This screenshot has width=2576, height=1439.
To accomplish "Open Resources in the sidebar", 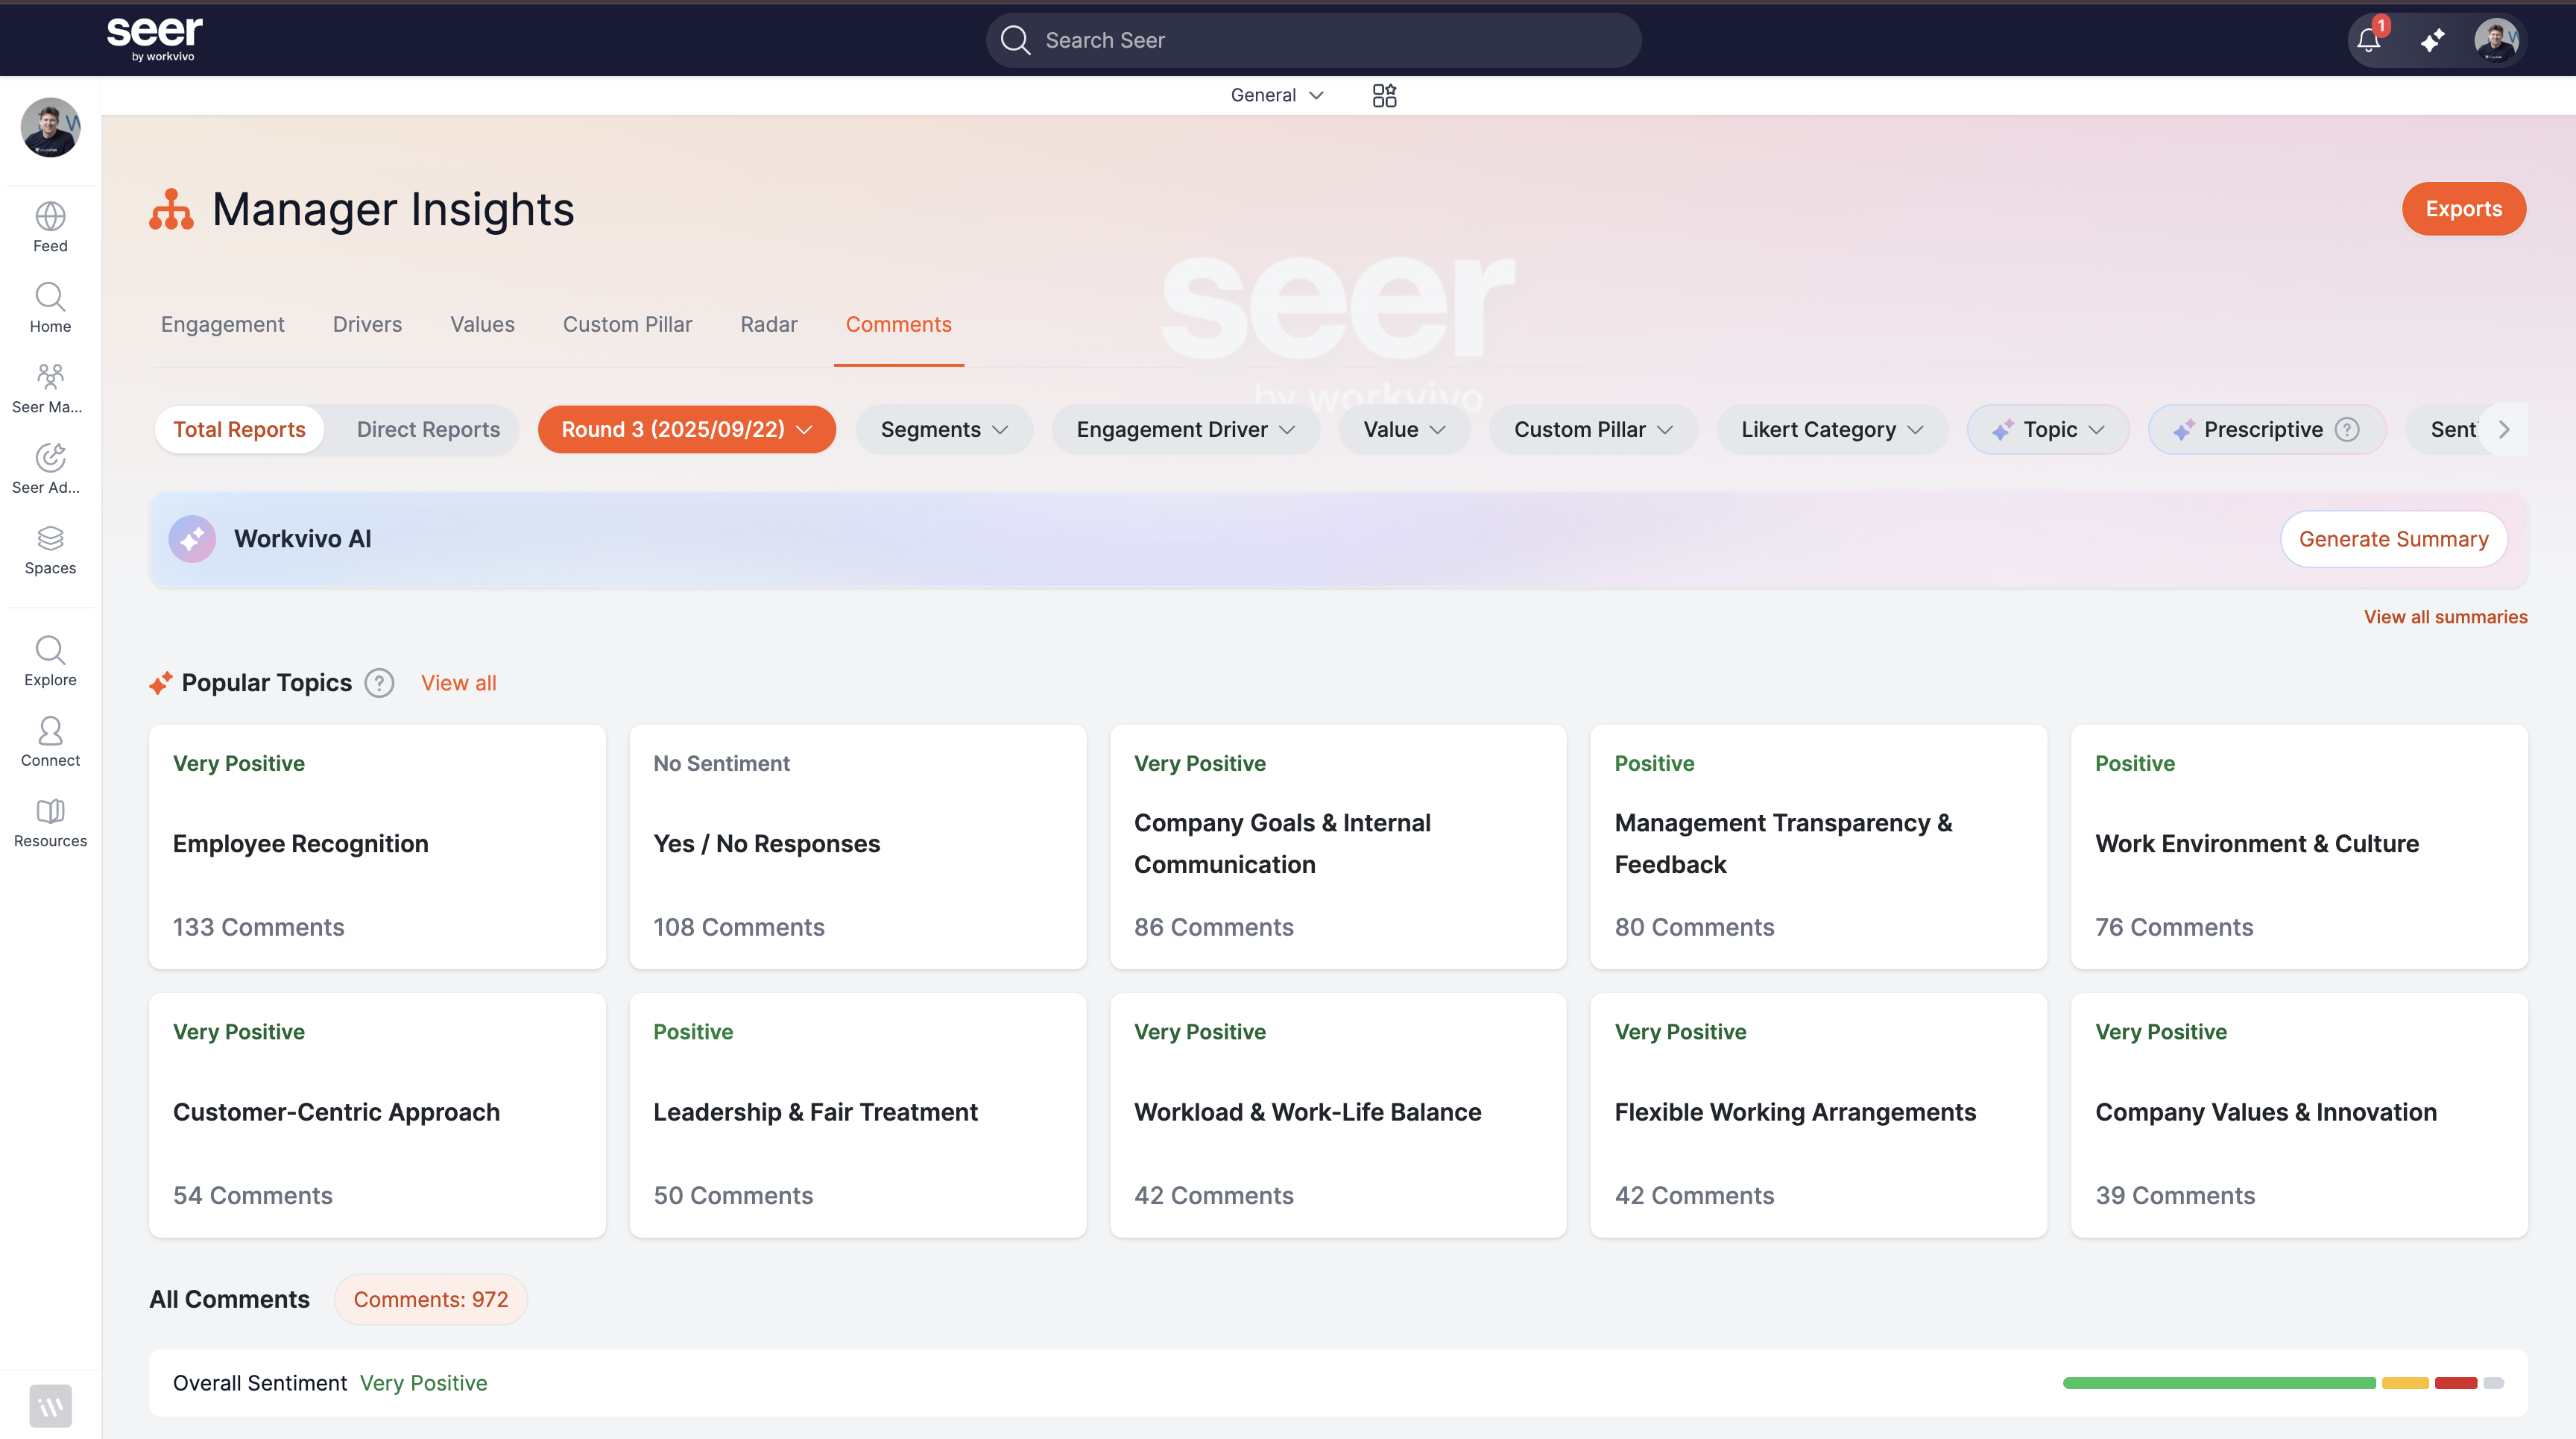I will click(50, 822).
